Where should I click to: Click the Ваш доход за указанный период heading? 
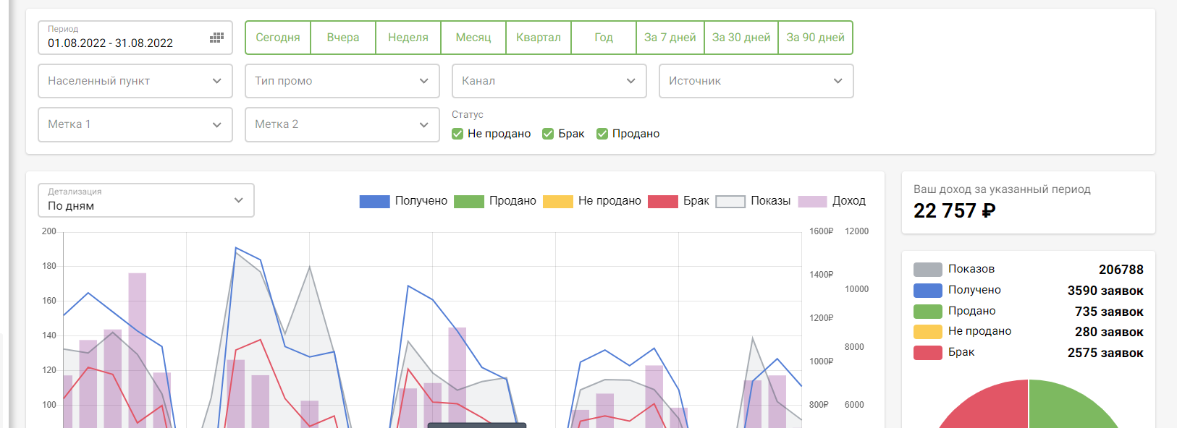[1002, 189]
